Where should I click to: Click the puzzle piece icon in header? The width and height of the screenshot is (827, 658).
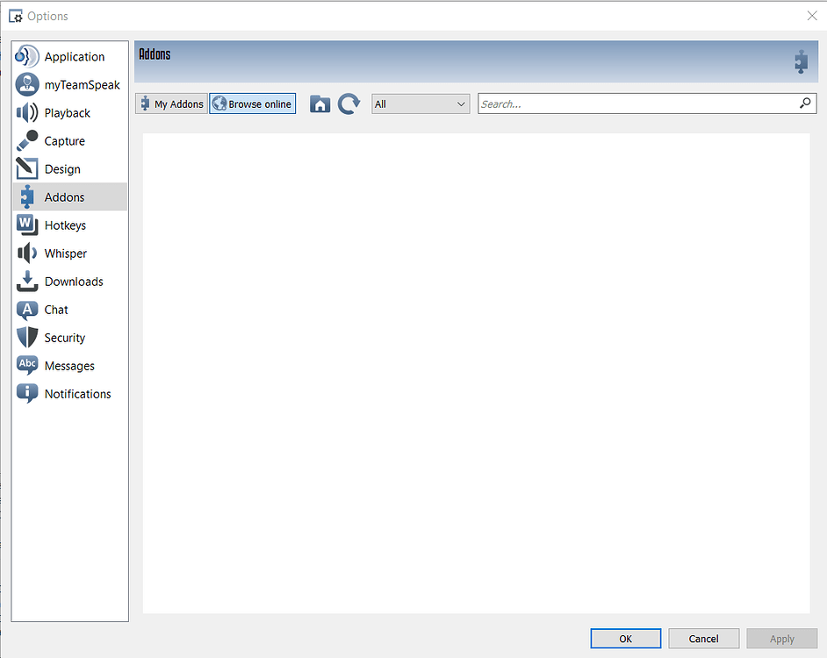click(x=800, y=61)
